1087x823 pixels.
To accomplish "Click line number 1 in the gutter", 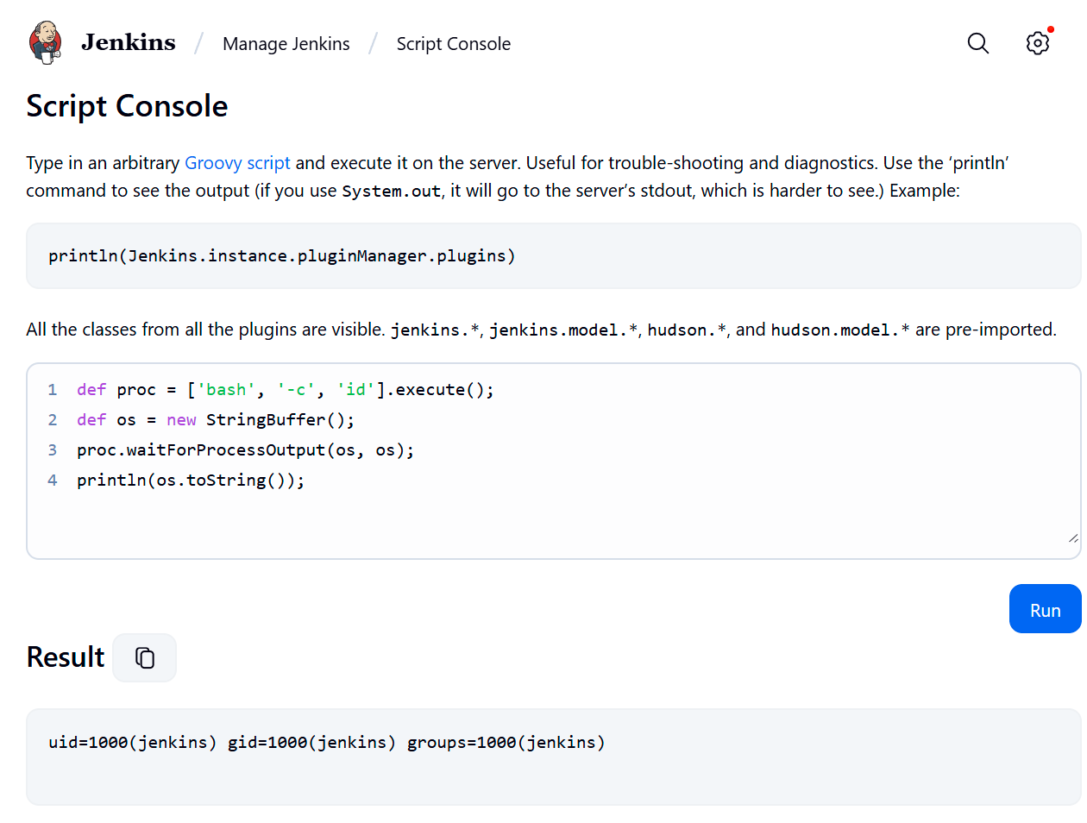I will coord(53,390).
